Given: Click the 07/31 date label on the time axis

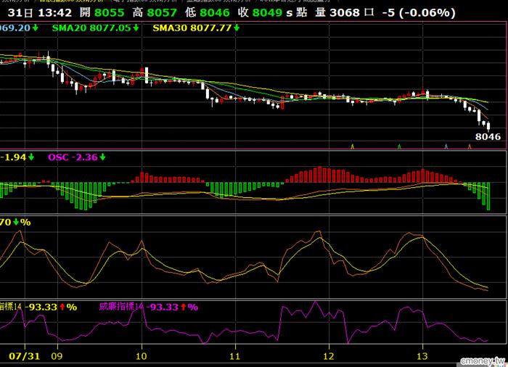Looking at the screenshot, I should point(24,356).
